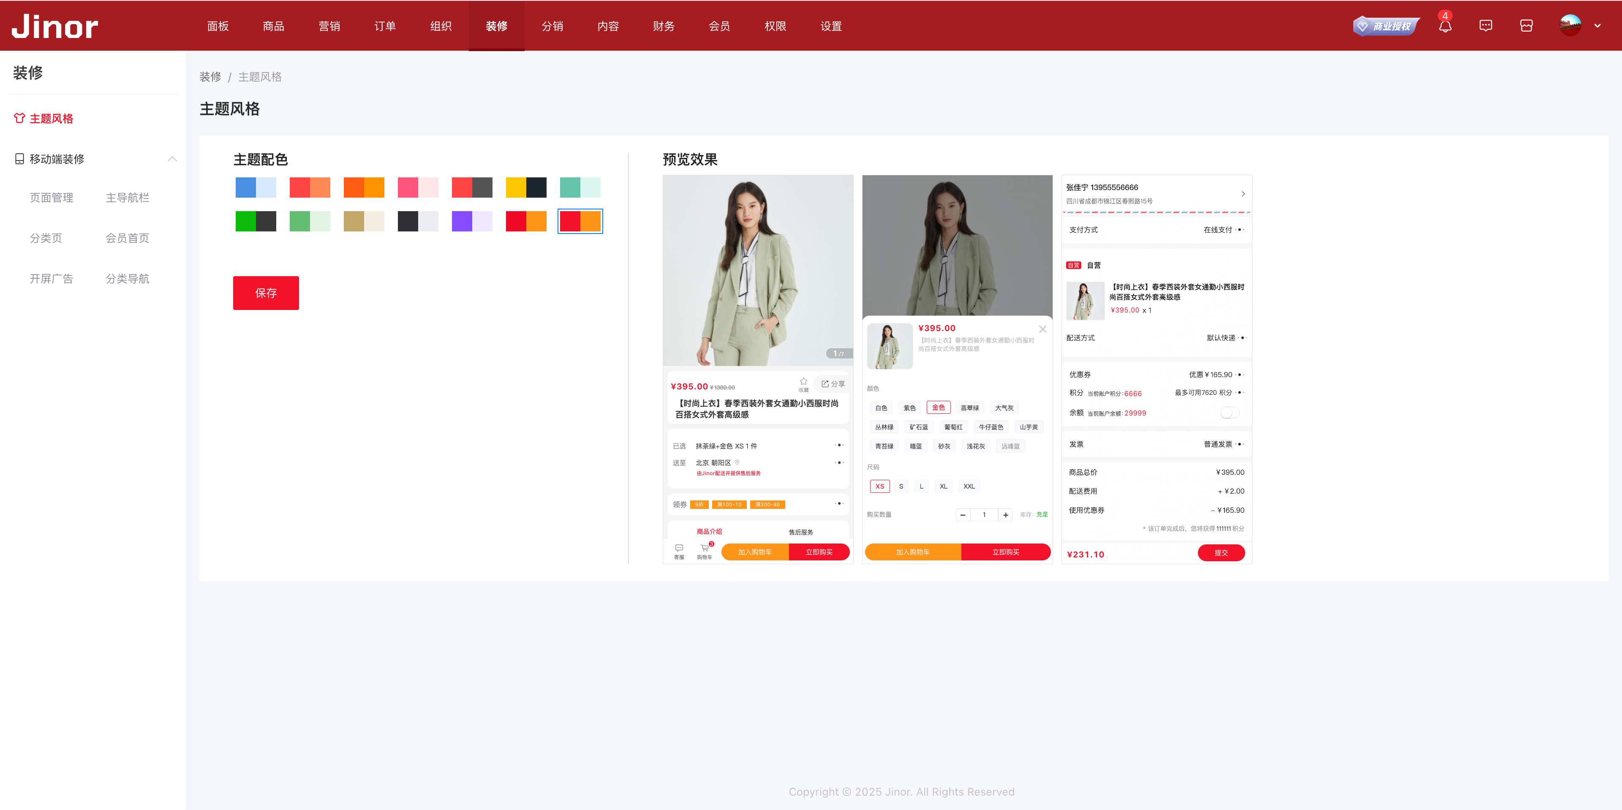Click the 保存 button
The width and height of the screenshot is (1622, 810).
tap(266, 293)
